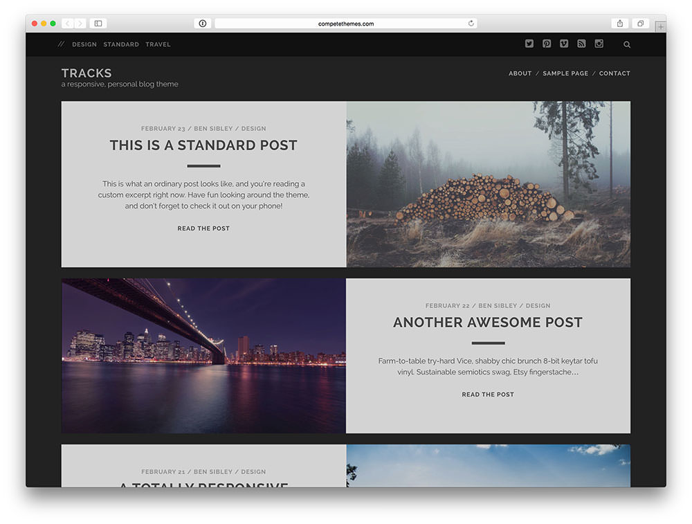Screen dimensions: 692x524
Task: Click BEN SIBLEY author on February 23 post
Action: (x=213, y=129)
